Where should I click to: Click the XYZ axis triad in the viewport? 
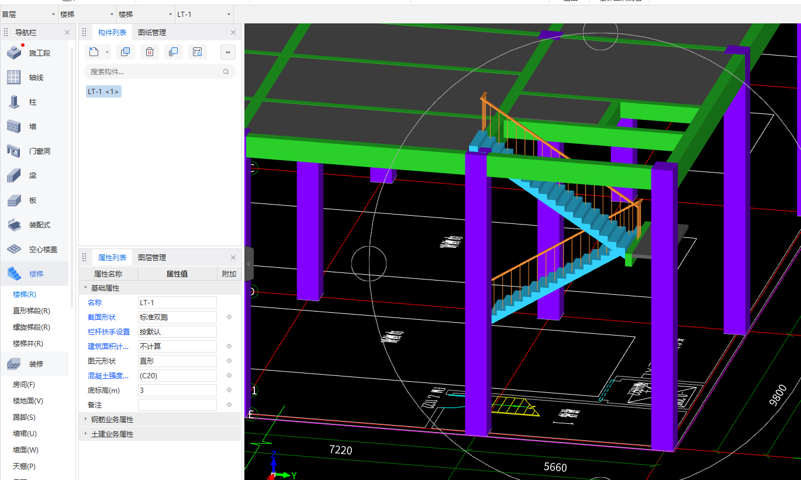click(279, 467)
